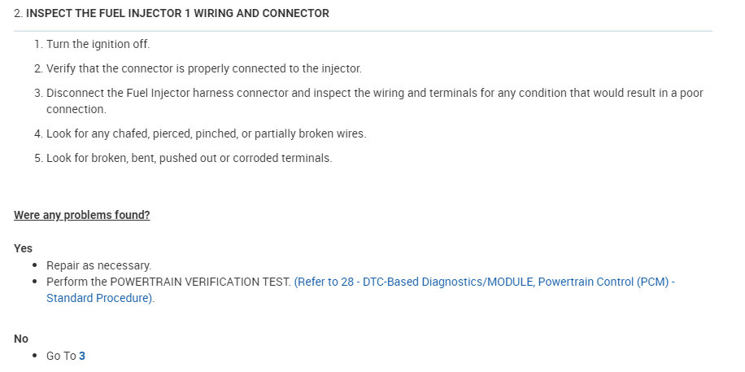Click the 'Turn the ignition off' step
Screen dimensions: 745x372
(x=98, y=44)
